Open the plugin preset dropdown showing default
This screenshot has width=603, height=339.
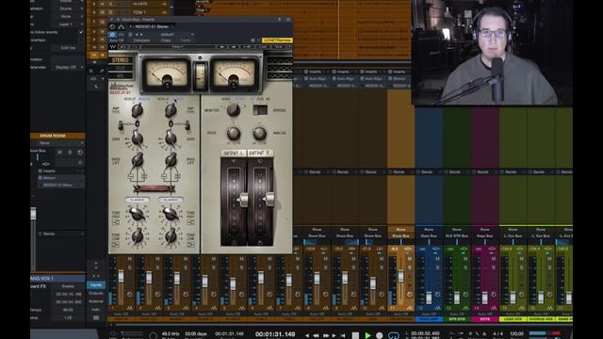click(x=176, y=34)
